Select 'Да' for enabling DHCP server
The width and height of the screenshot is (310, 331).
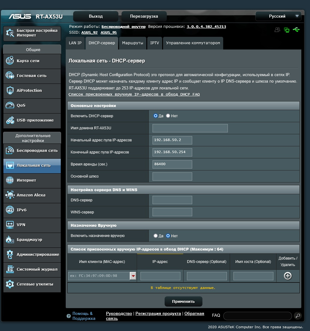(x=156, y=116)
